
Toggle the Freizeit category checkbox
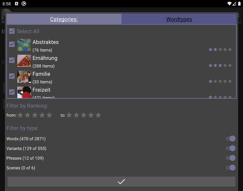(12, 92)
